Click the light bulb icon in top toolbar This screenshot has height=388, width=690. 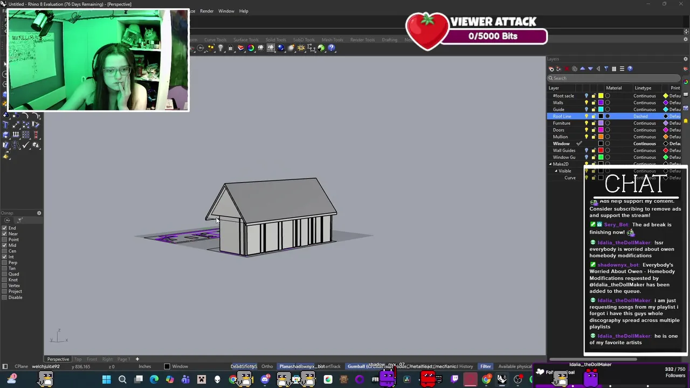[220, 47]
